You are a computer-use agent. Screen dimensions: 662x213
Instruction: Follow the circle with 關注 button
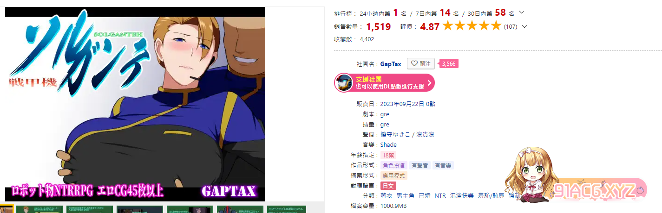(x=420, y=64)
